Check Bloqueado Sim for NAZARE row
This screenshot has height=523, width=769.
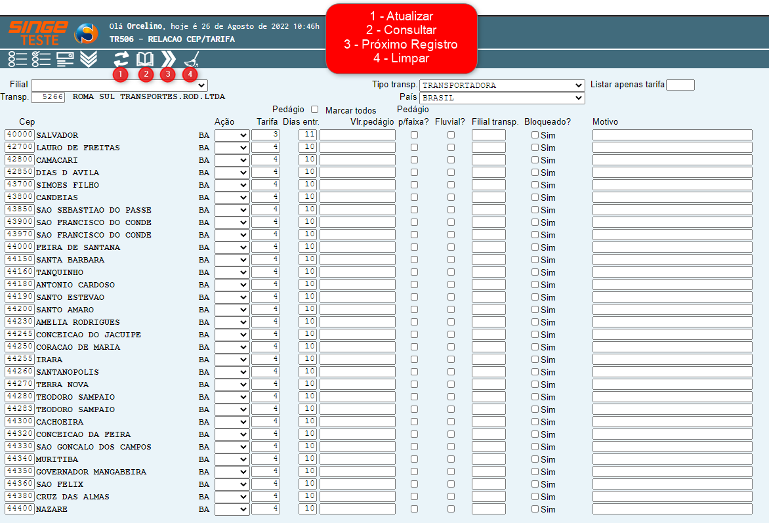(535, 509)
